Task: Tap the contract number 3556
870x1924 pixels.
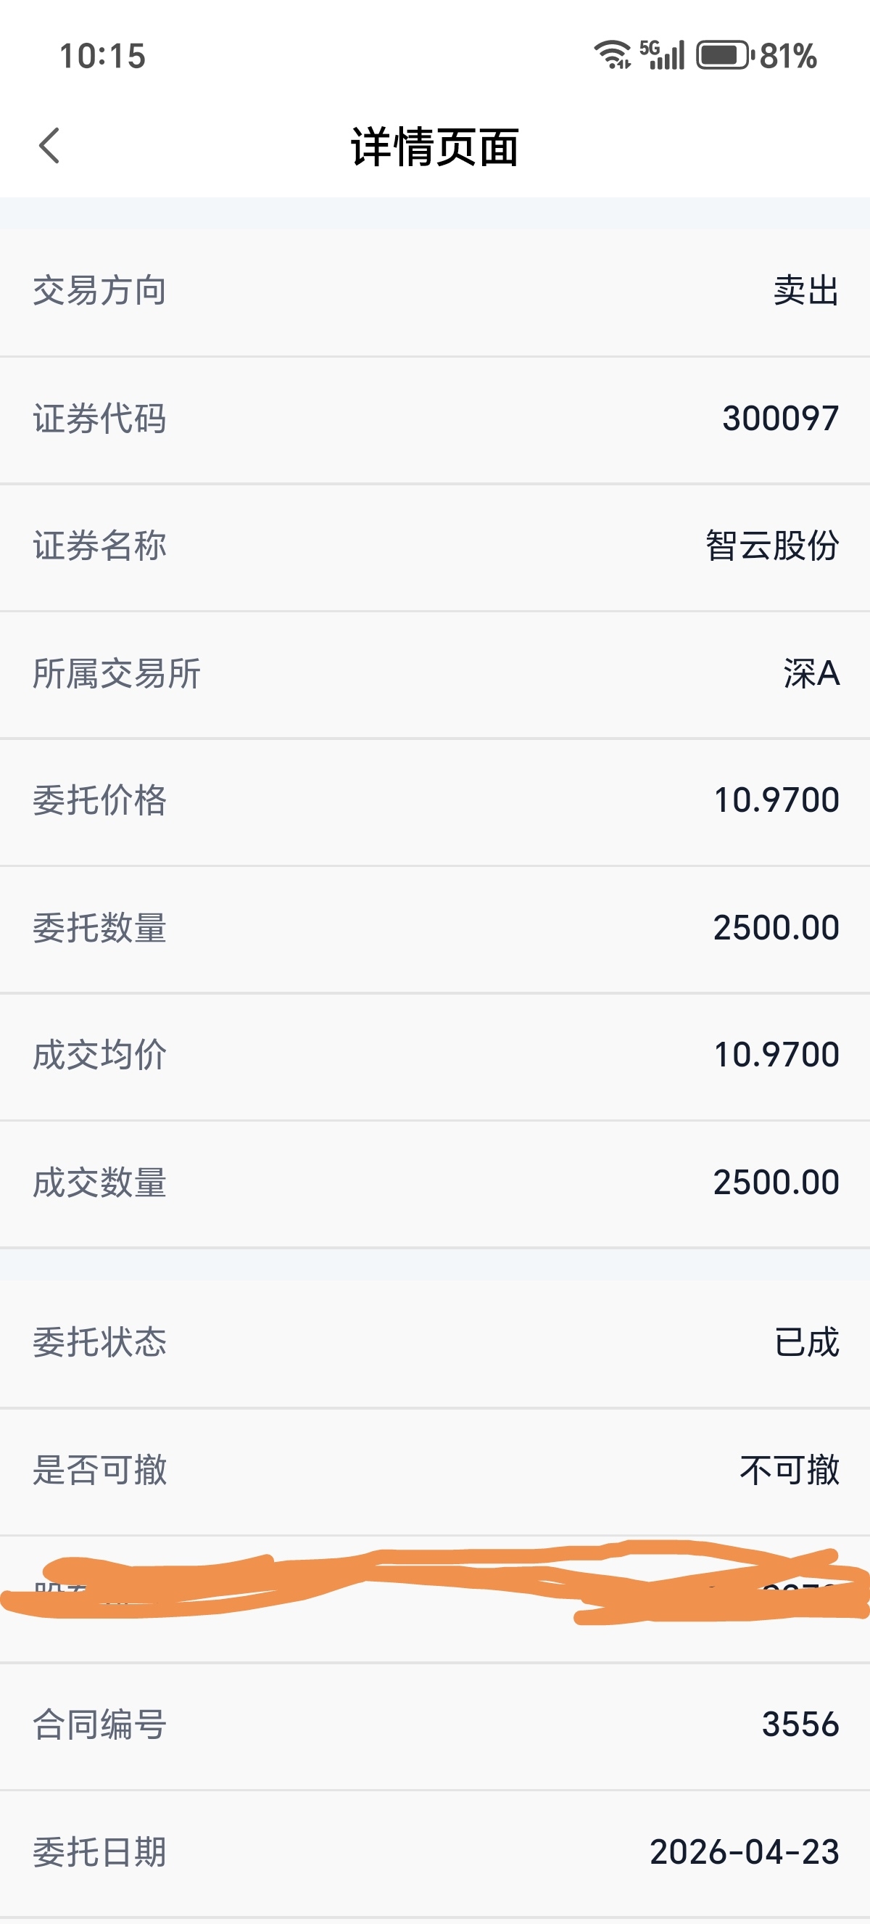Action: [x=800, y=1724]
